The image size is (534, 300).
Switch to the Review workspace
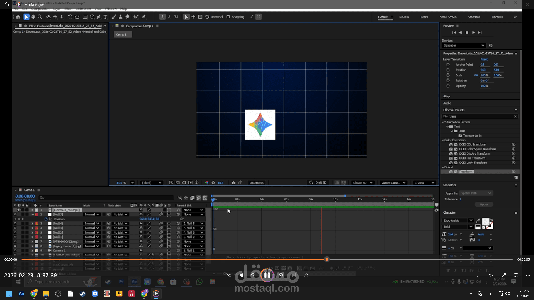click(x=404, y=17)
